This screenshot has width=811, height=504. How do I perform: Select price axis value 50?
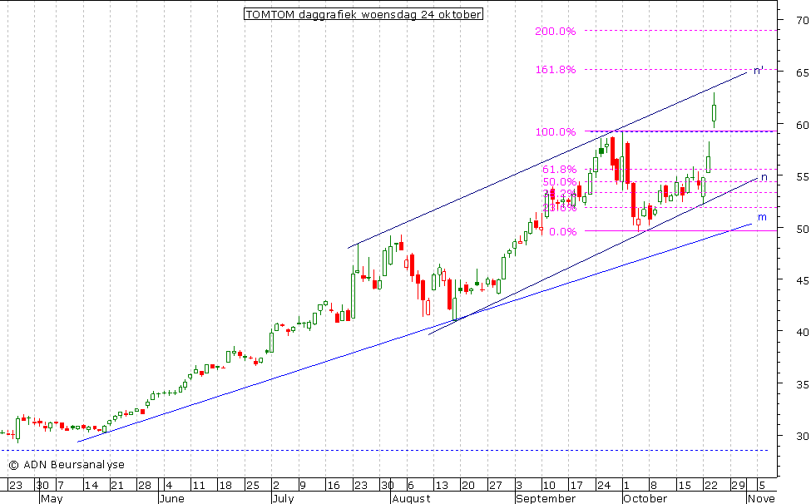click(802, 228)
